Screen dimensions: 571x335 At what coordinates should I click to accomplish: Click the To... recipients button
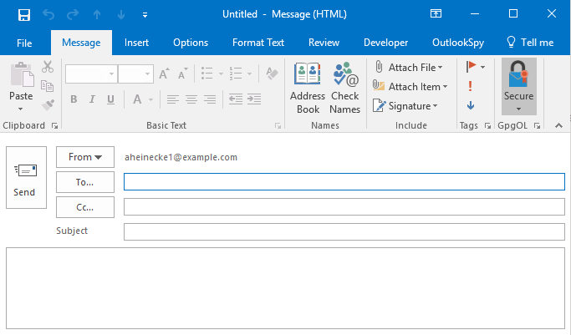coord(84,181)
